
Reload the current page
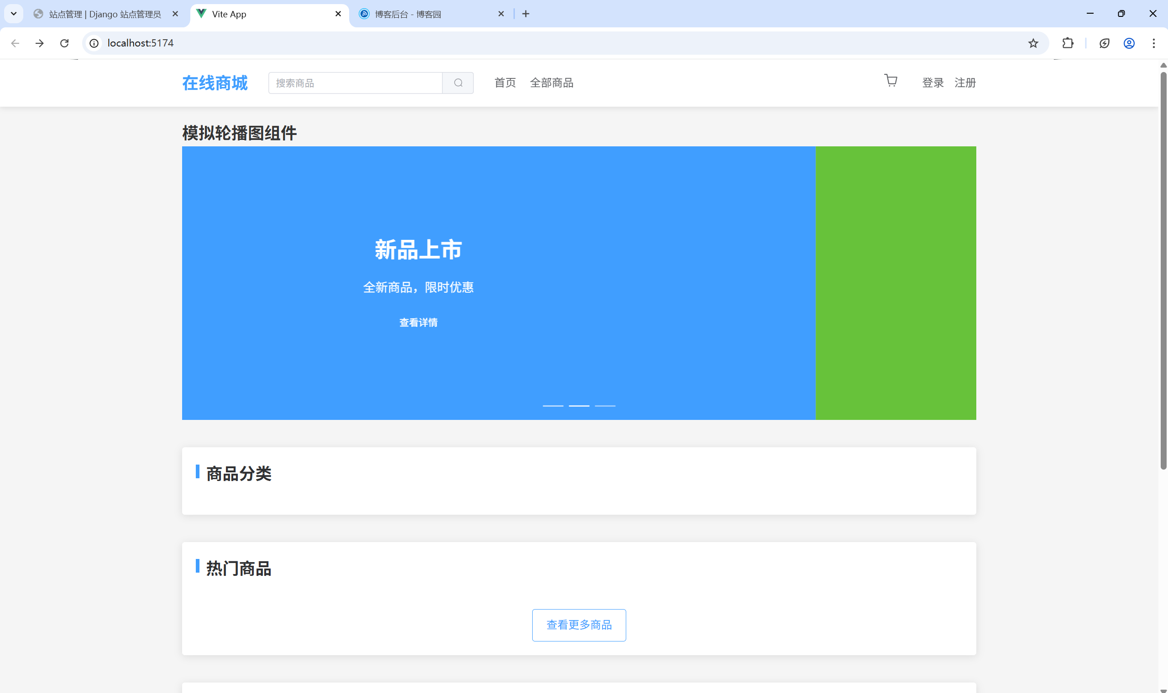[64, 43]
